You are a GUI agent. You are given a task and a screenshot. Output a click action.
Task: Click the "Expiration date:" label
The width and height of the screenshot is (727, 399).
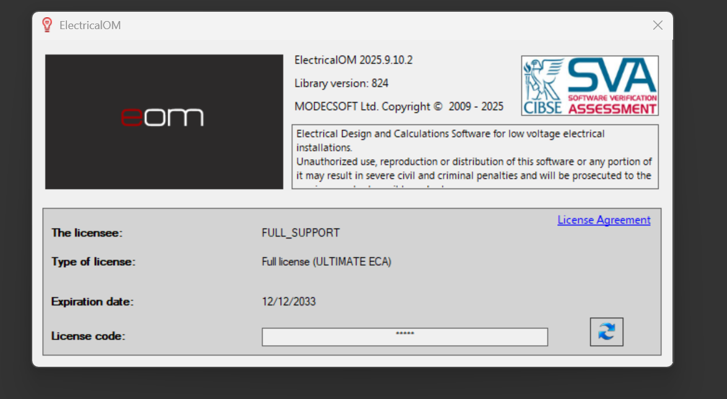click(92, 302)
